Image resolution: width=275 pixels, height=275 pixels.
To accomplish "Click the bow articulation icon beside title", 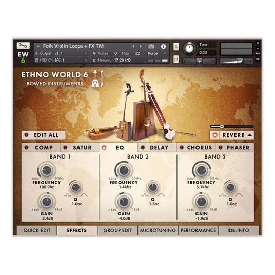I will pos(98,78).
